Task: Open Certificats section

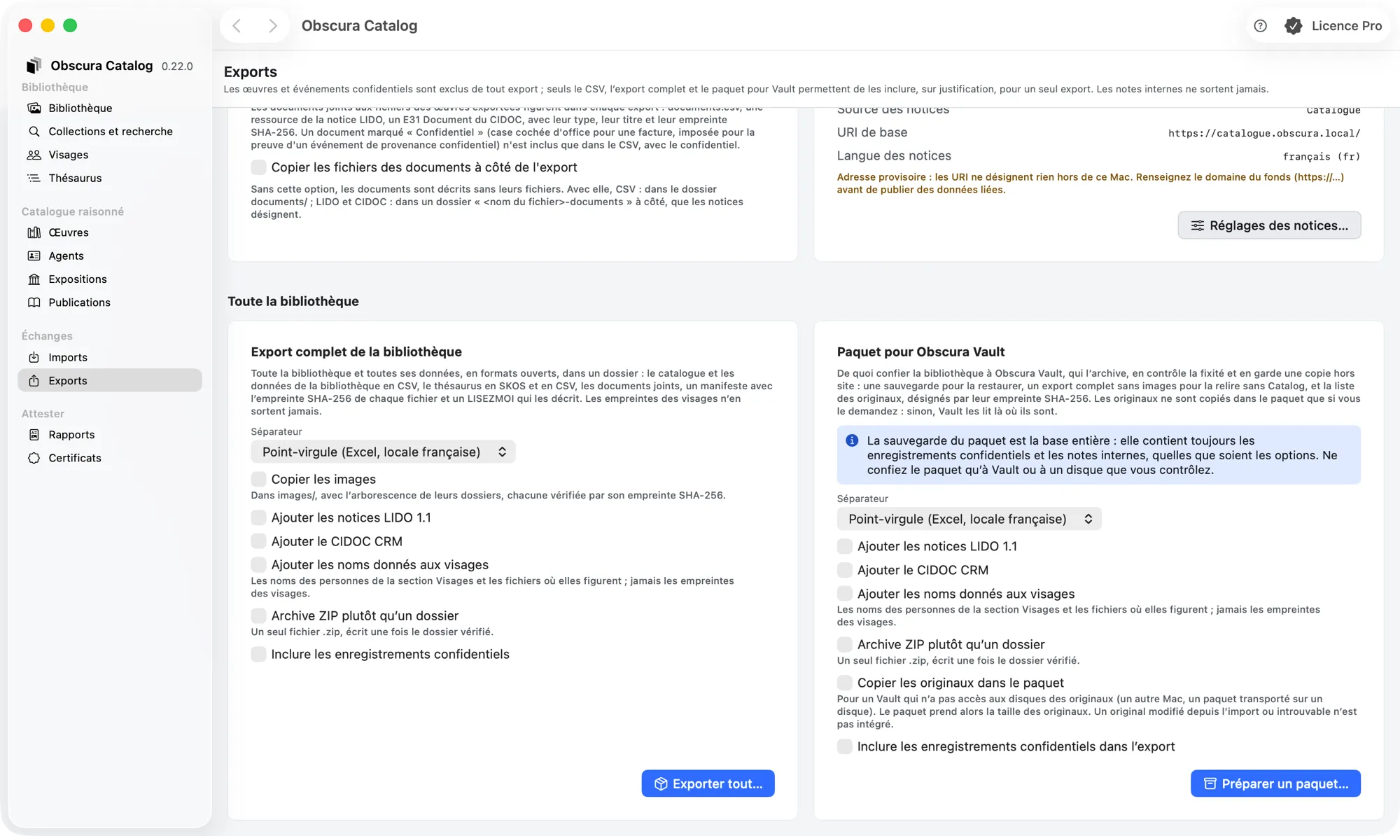Action: click(x=110, y=458)
